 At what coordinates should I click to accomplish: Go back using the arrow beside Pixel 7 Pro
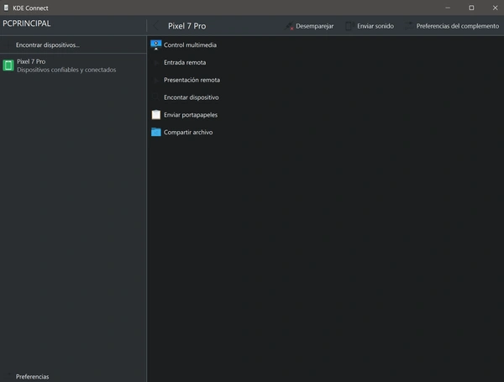tap(156, 26)
